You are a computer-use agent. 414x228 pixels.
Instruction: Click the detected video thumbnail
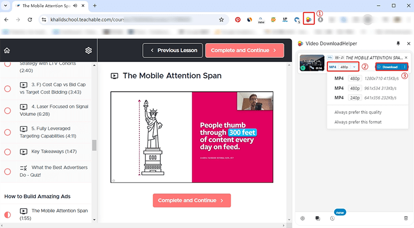click(x=312, y=63)
